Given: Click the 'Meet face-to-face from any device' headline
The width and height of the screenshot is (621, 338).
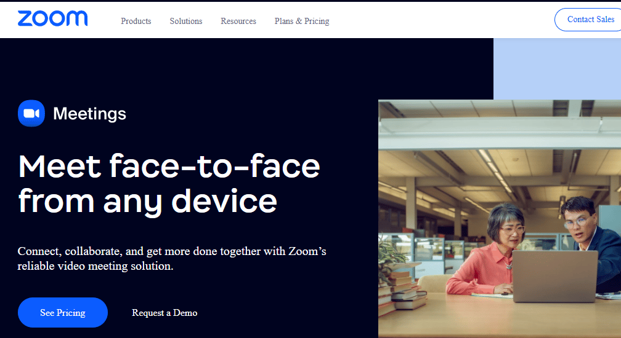Looking at the screenshot, I should [x=169, y=184].
